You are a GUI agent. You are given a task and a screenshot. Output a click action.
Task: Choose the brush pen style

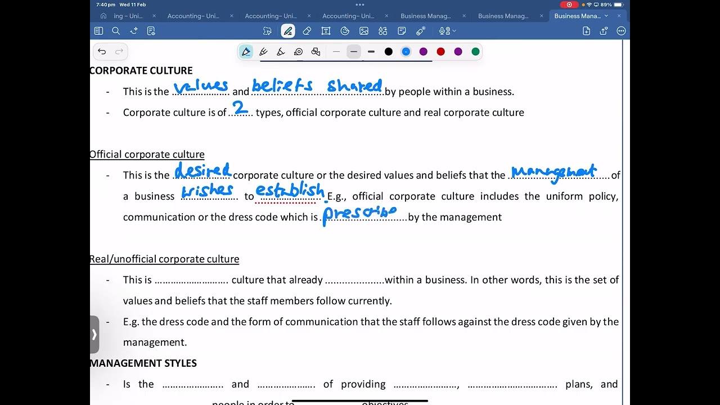pos(281,52)
